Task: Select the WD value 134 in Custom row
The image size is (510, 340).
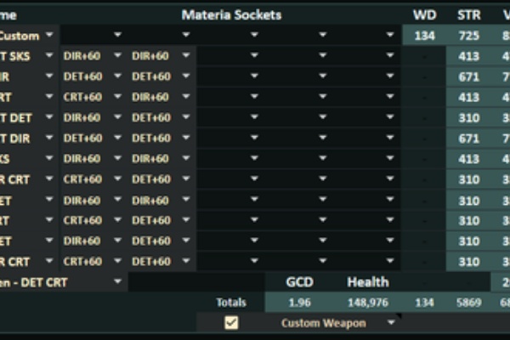Action: (424, 35)
